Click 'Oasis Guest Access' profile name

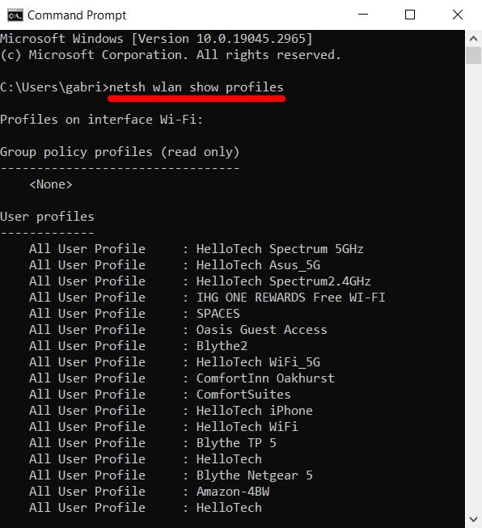coord(262,330)
